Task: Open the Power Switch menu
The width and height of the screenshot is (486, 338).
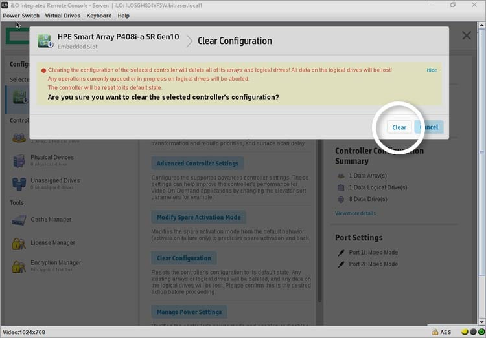Action: point(21,16)
